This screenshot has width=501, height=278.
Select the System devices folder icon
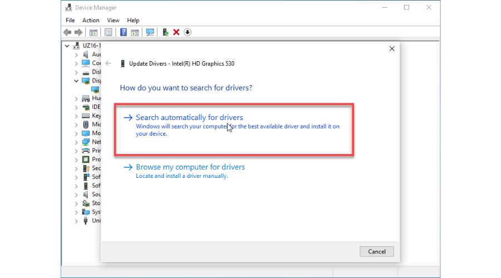86,212
